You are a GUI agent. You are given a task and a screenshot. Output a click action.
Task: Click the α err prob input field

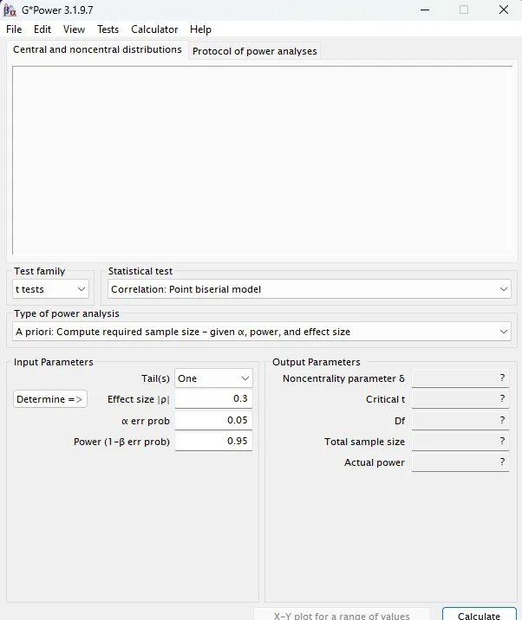pyautogui.click(x=213, y=420)
